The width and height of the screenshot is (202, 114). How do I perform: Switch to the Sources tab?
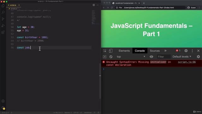[155, 51]
